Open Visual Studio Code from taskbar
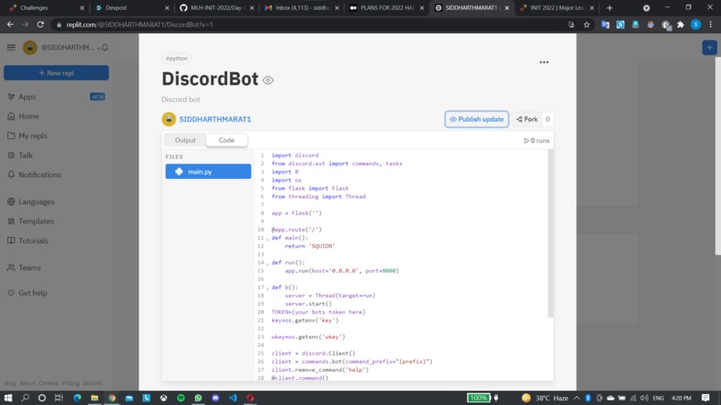The image size is (721, 405). [233, 398]
